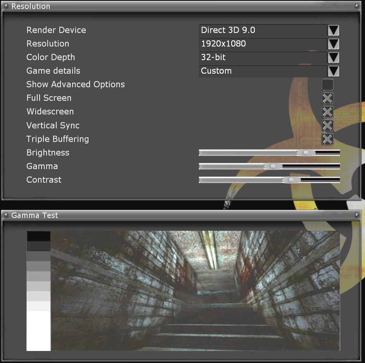Image resolution: width=365 pixels, height=363 pixels.
Task: Click the Gamma label text
Action: point(42,166)
